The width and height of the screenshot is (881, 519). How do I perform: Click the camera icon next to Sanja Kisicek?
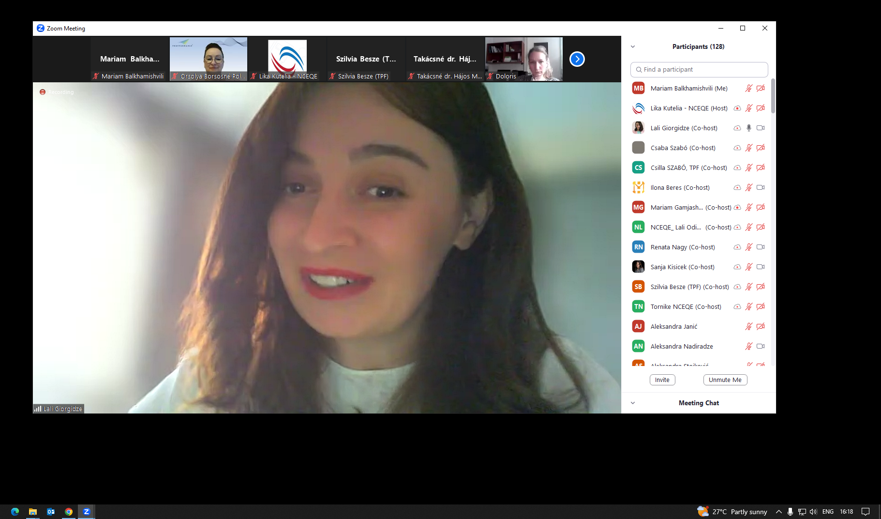pos(760,267)
